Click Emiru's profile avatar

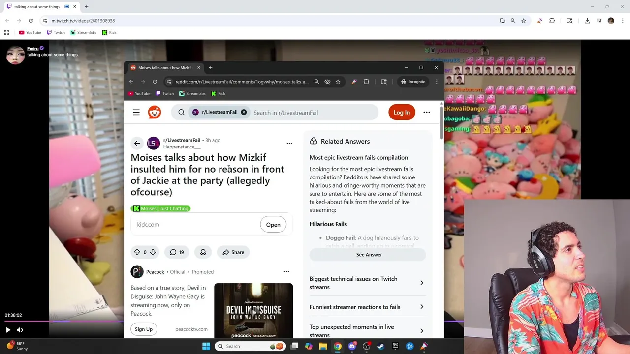pyautogui.click(x=15, y=55)
